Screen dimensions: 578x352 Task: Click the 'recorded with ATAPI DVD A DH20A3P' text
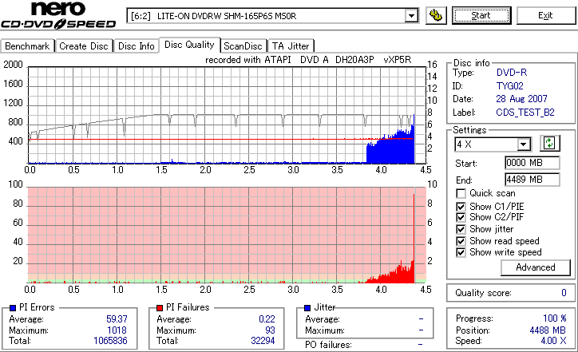(289, 60)
